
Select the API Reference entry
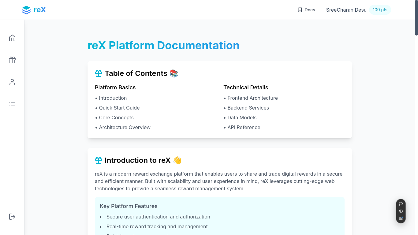click(x=244, y=127)
